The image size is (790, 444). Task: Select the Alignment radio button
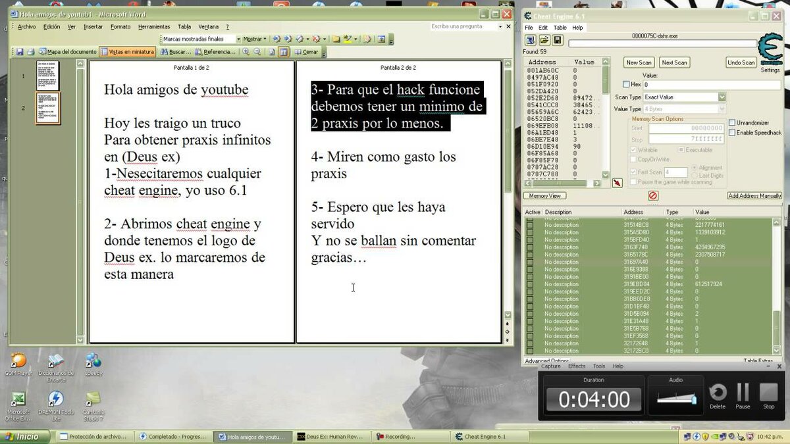[695, 167]
